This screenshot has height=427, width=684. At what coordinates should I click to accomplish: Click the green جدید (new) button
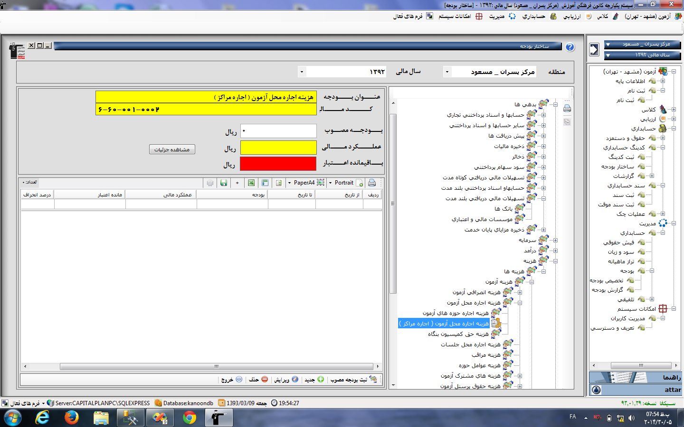pos(315,380)
